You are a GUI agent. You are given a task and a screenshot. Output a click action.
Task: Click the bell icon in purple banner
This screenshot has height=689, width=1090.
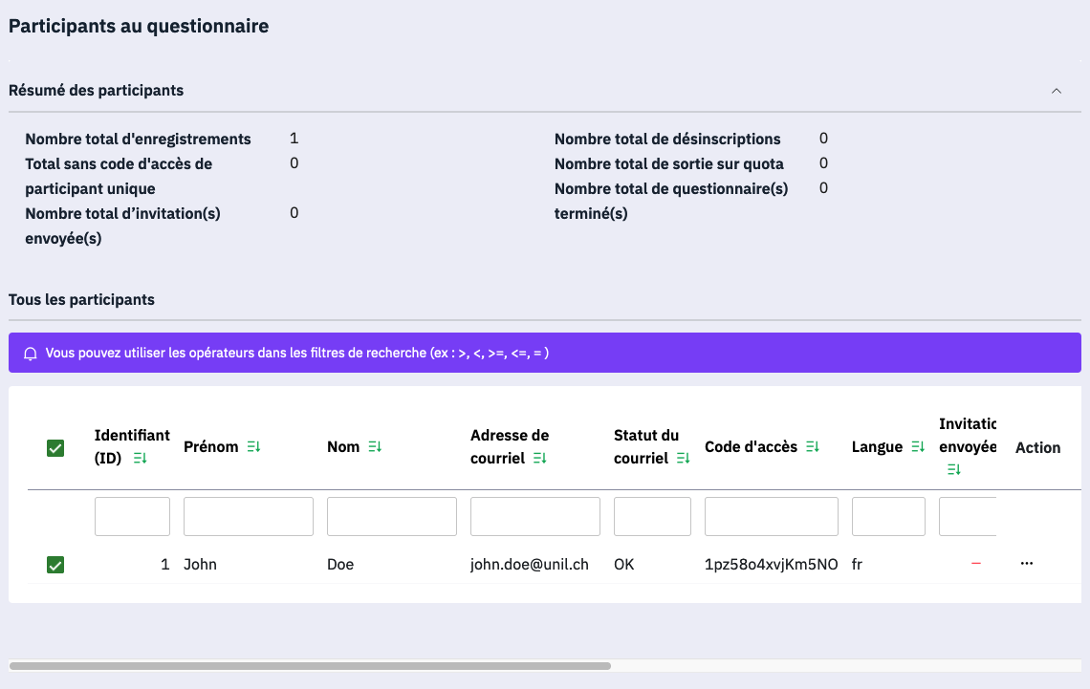[31, 354]
